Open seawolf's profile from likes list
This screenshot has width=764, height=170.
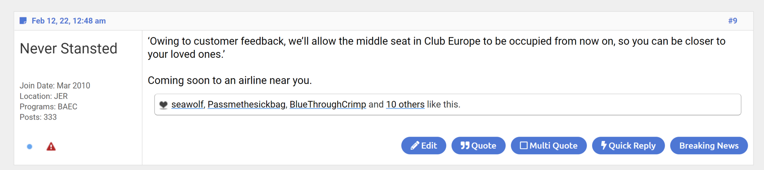point(187,104)
